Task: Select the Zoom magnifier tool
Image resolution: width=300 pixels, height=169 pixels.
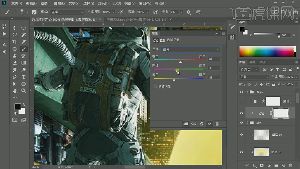Action: tap(24, 91)
